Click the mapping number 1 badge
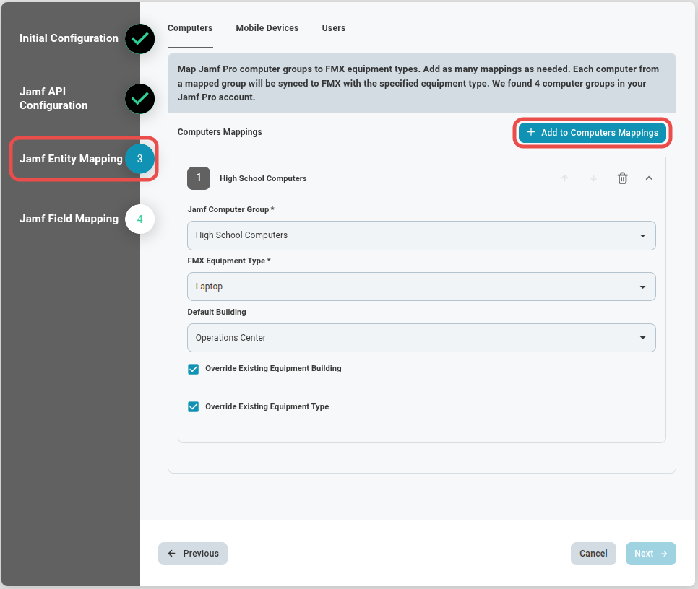Image resolution: width=698 pixels, height=589 pixels. [x=199, y=178]
